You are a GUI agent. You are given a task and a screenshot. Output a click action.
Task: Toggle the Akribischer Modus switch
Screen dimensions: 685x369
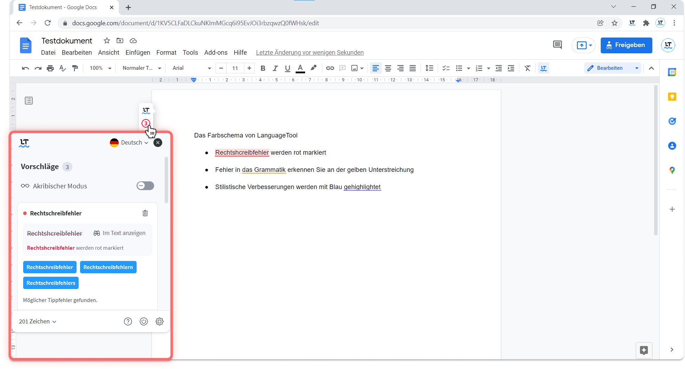[x=145, y=186]
